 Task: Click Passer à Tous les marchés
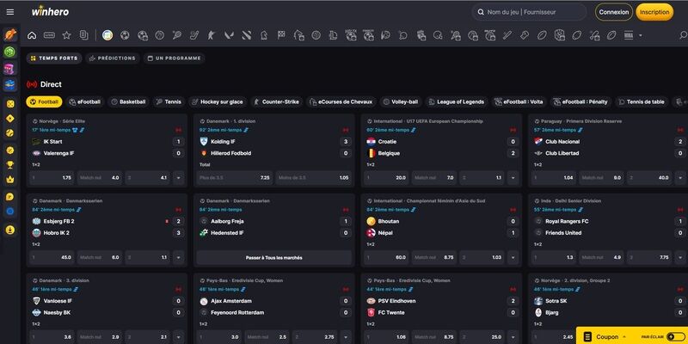coord(273,257)
